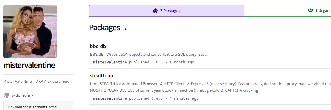Open the bbs-db package
Image resolution: width=331 pixels, height=110 pixels.
pos(98,46)
